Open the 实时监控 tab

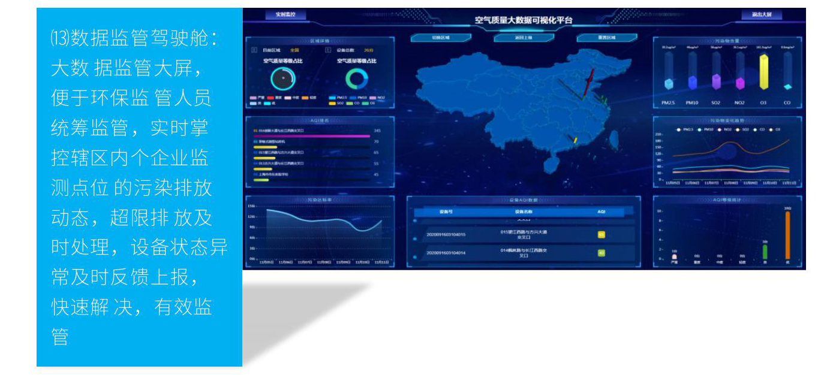(285, 15)
